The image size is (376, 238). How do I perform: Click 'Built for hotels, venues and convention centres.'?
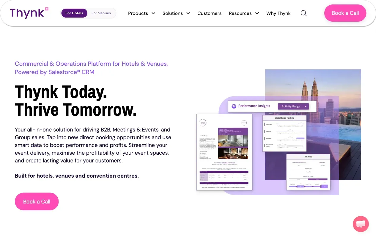point(77,176)
